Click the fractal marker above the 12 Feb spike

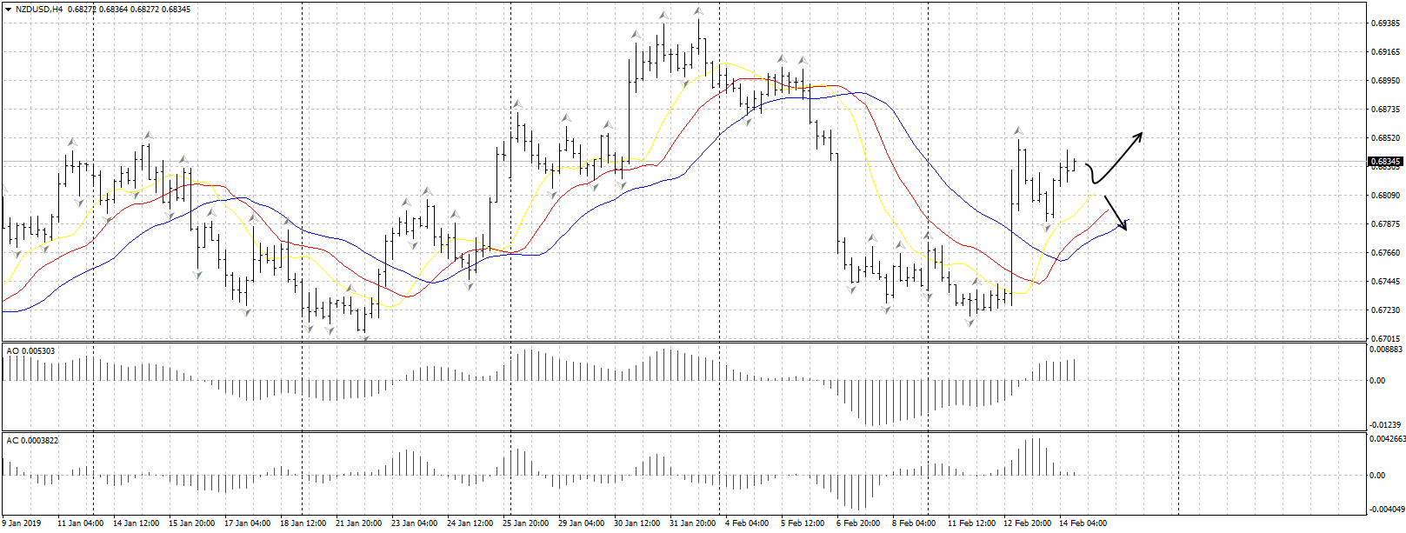pyautogui.click(x=1018, y=131)
